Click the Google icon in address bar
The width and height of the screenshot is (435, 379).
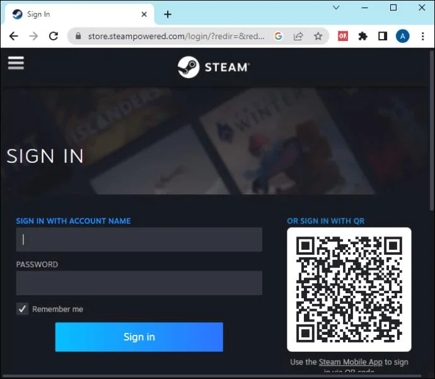pos(278,36)
